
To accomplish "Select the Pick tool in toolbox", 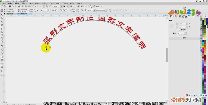I will click(2, 15).
